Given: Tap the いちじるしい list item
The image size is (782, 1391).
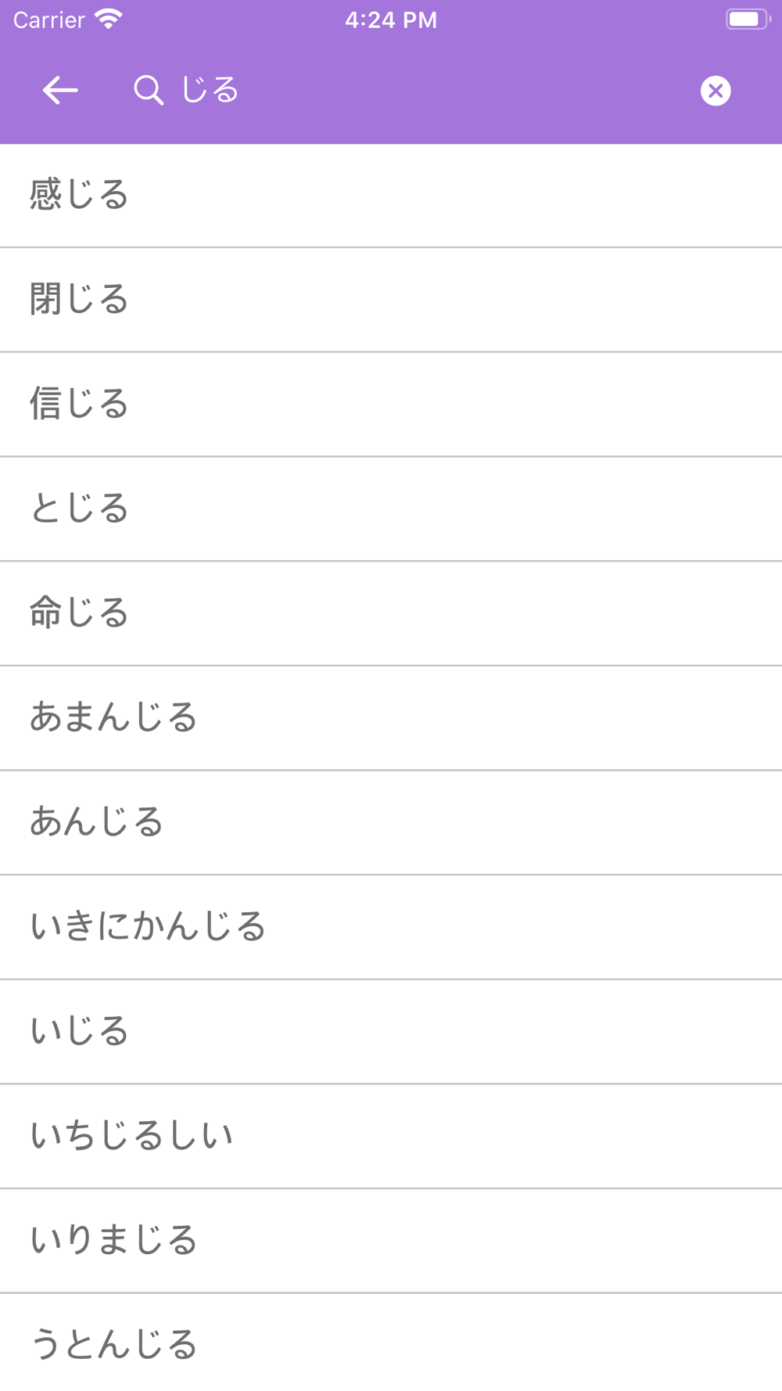Looking at the screenshot, I should (391, 1136).
